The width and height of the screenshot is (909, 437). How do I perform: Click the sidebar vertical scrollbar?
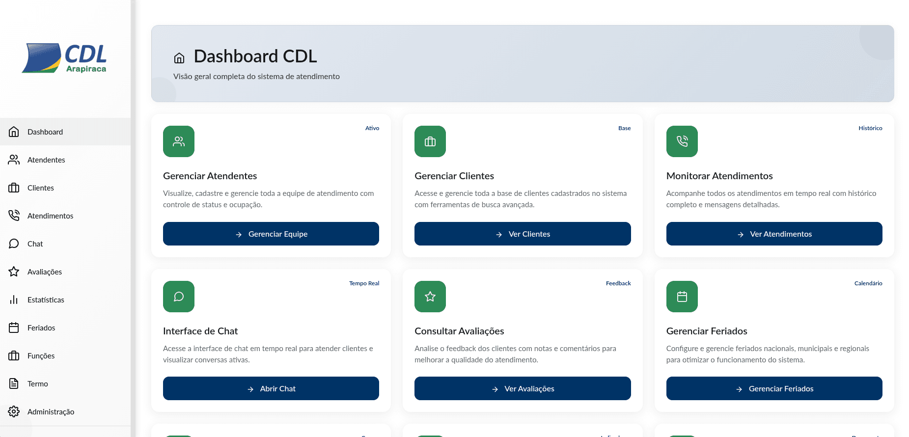pos(133,218)
